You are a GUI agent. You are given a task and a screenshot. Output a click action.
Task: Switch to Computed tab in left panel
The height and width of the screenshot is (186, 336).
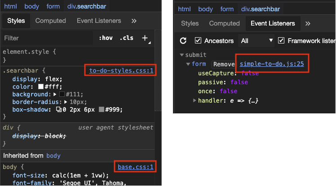click(x=51, y=21)
